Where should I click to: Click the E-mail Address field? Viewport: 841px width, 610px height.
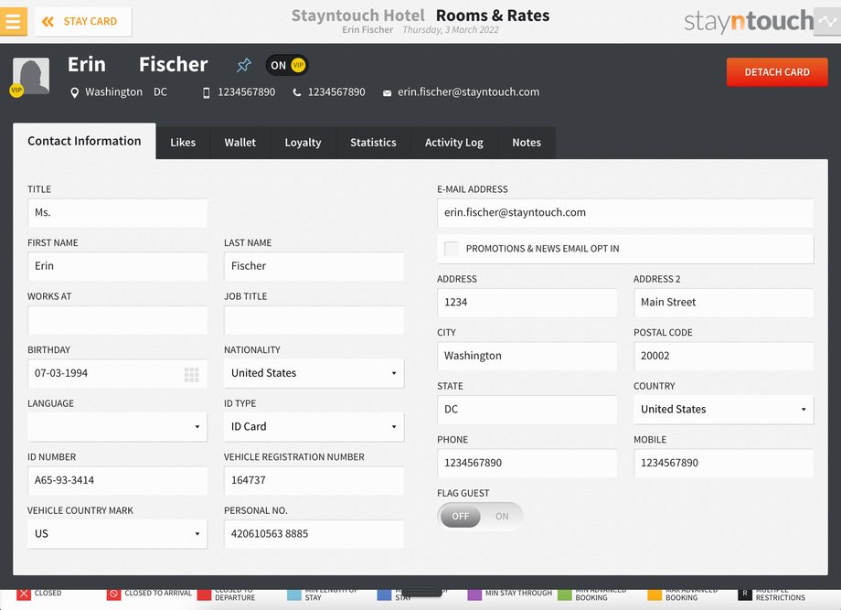pyautogui.click(x=625, y=212)
